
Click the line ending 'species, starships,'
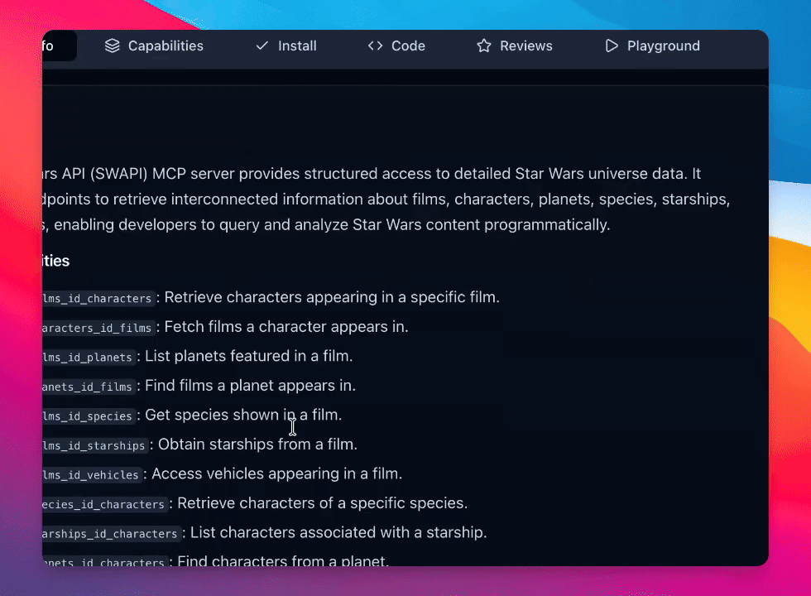(386, 199)
